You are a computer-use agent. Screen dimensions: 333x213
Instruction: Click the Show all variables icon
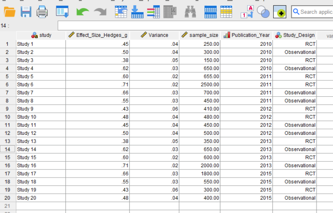(279, 12)
